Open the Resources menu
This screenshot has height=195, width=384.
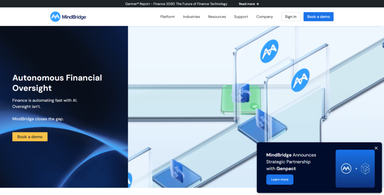point(217,16)
